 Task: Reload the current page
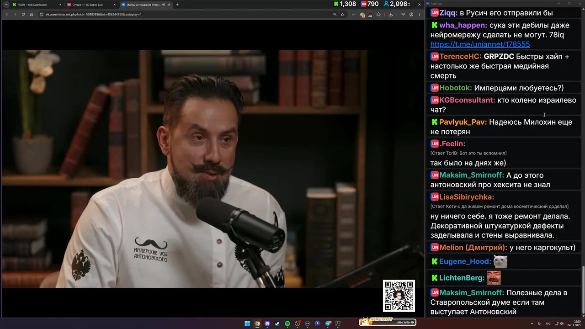tap(23, 14)
